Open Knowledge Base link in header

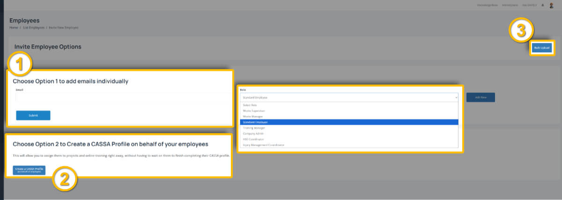pyautogui.click(x=488, y=5)
